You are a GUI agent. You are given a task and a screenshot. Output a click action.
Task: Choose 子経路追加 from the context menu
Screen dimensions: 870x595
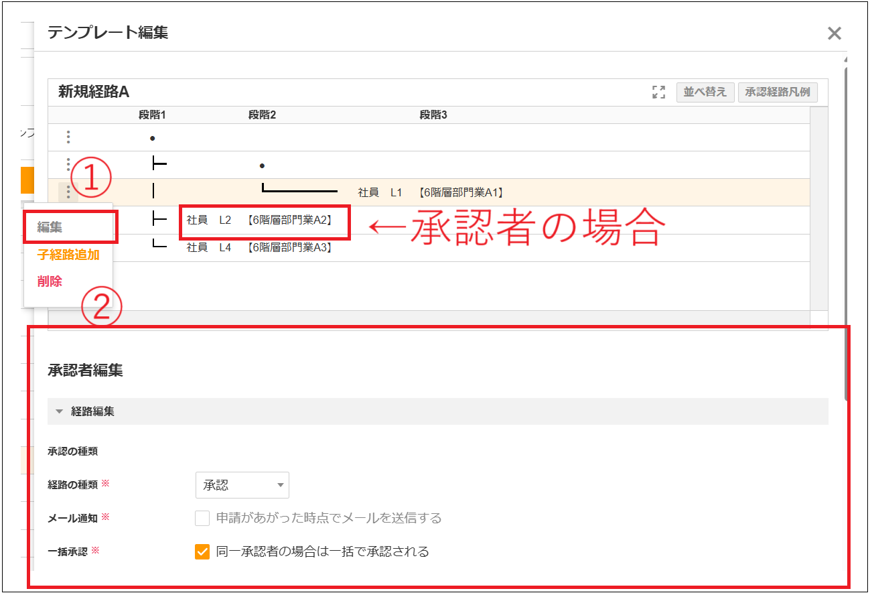click(x=68, y=255)
